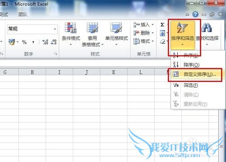Select column L header
This screenshot has width=226, height=162.
tap(141, 72)
